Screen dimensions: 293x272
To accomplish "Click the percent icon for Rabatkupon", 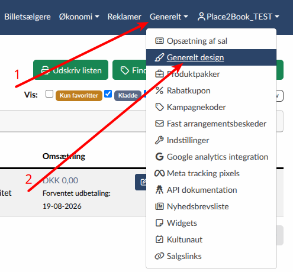I will coord(159,90).
